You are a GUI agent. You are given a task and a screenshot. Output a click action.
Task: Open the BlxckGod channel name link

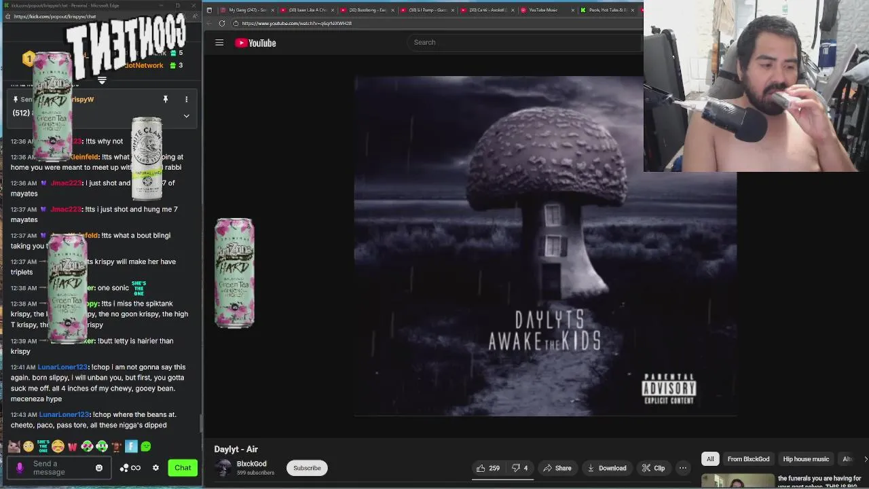point(251,464)
